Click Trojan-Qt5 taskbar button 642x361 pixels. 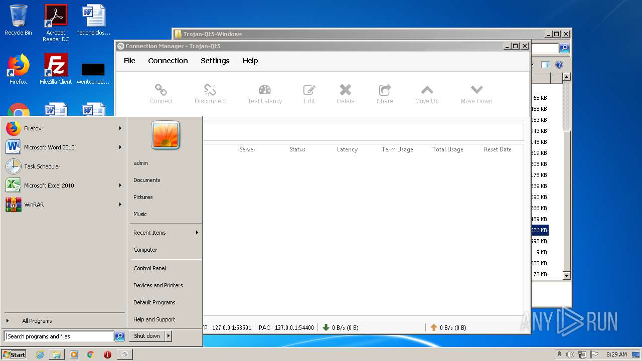(125, 354)
